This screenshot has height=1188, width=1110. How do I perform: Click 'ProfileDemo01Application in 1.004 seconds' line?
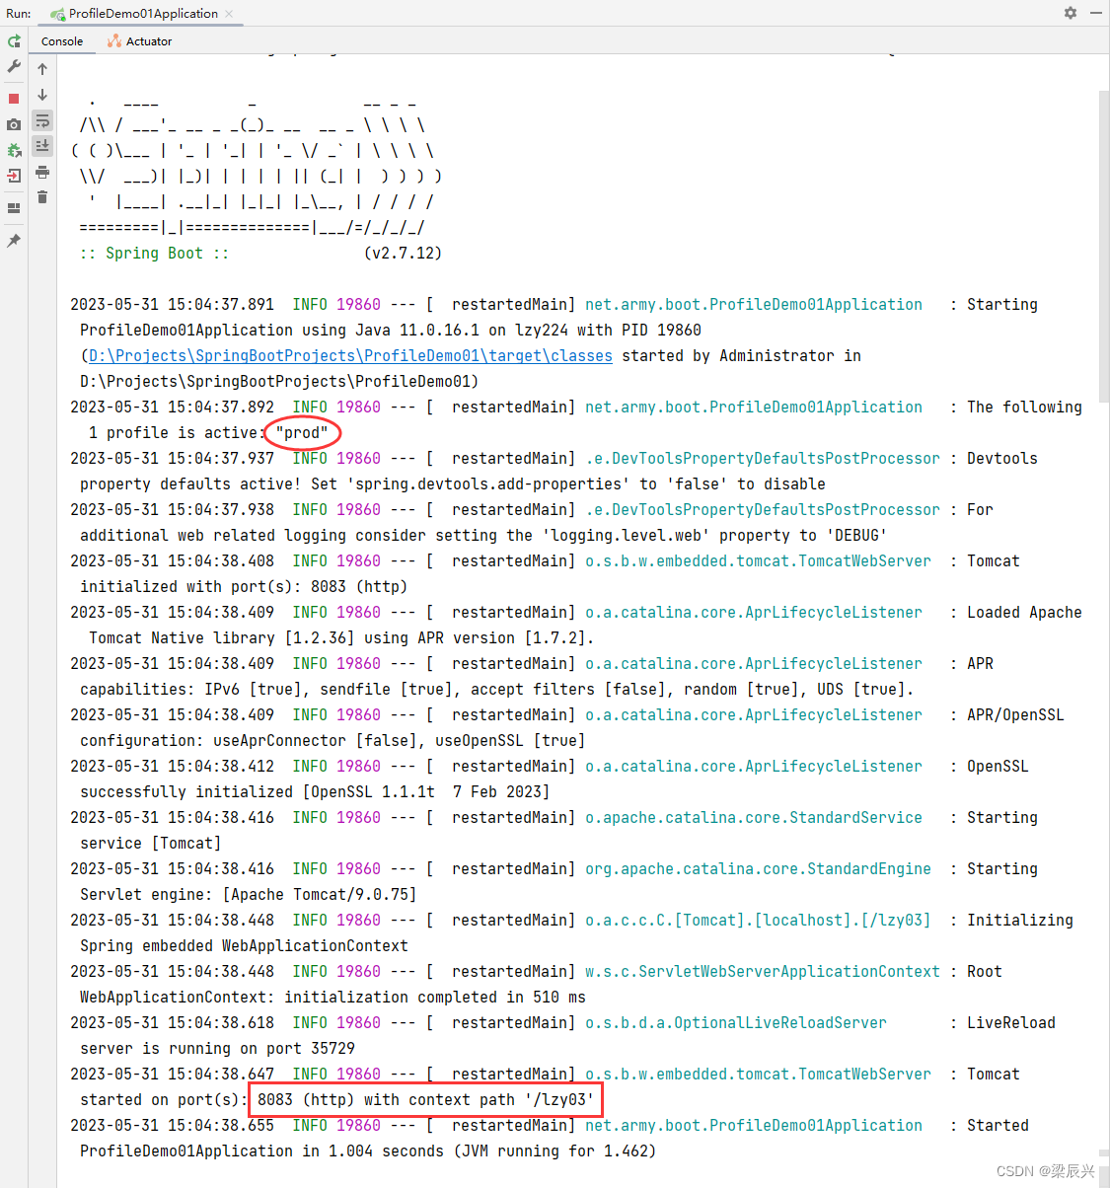click(x=368, y=1151)
